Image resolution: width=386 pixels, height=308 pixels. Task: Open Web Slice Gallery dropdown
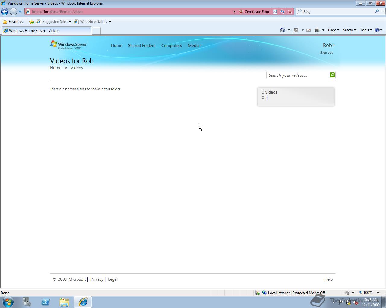click(93, 22)
